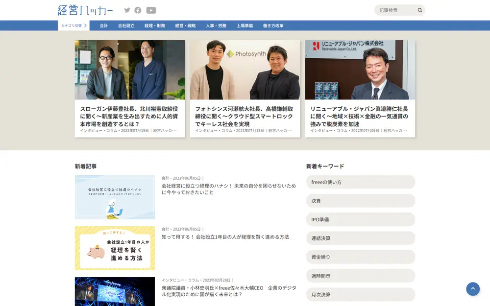Open the Twitter icon in header
The image size is (490, 306).
point(127,10)
